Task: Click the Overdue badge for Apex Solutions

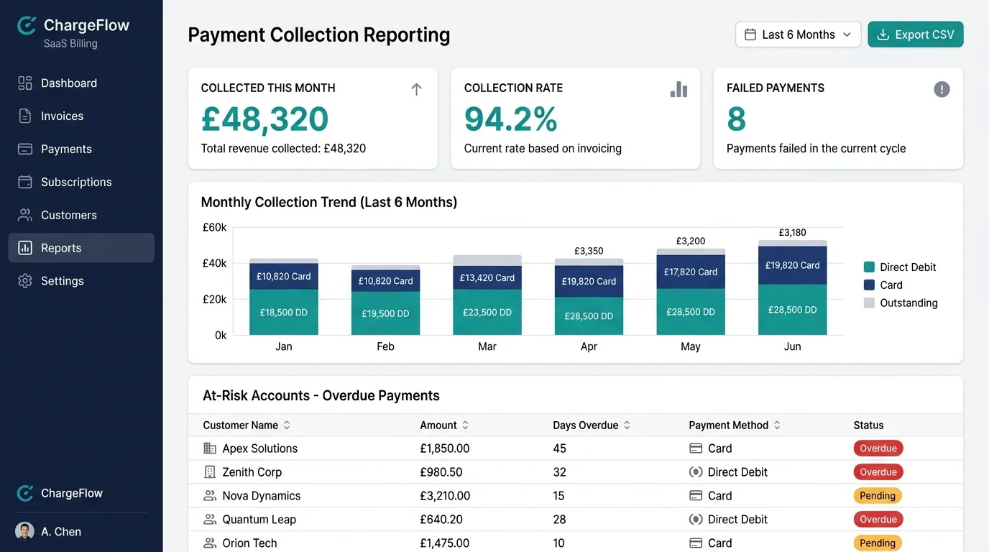Action: click(878, 448)
